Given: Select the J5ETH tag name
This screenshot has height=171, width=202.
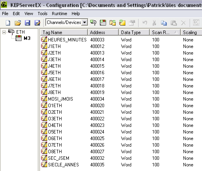Looking at the screenshot, I should tap(54, 73).
